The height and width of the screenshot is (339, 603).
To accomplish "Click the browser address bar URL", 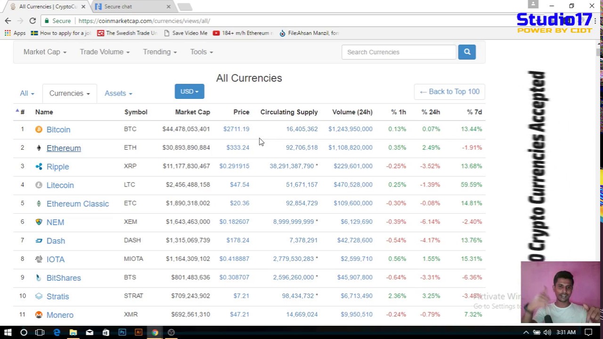I will pyautogui.click(x=144, y=21).
